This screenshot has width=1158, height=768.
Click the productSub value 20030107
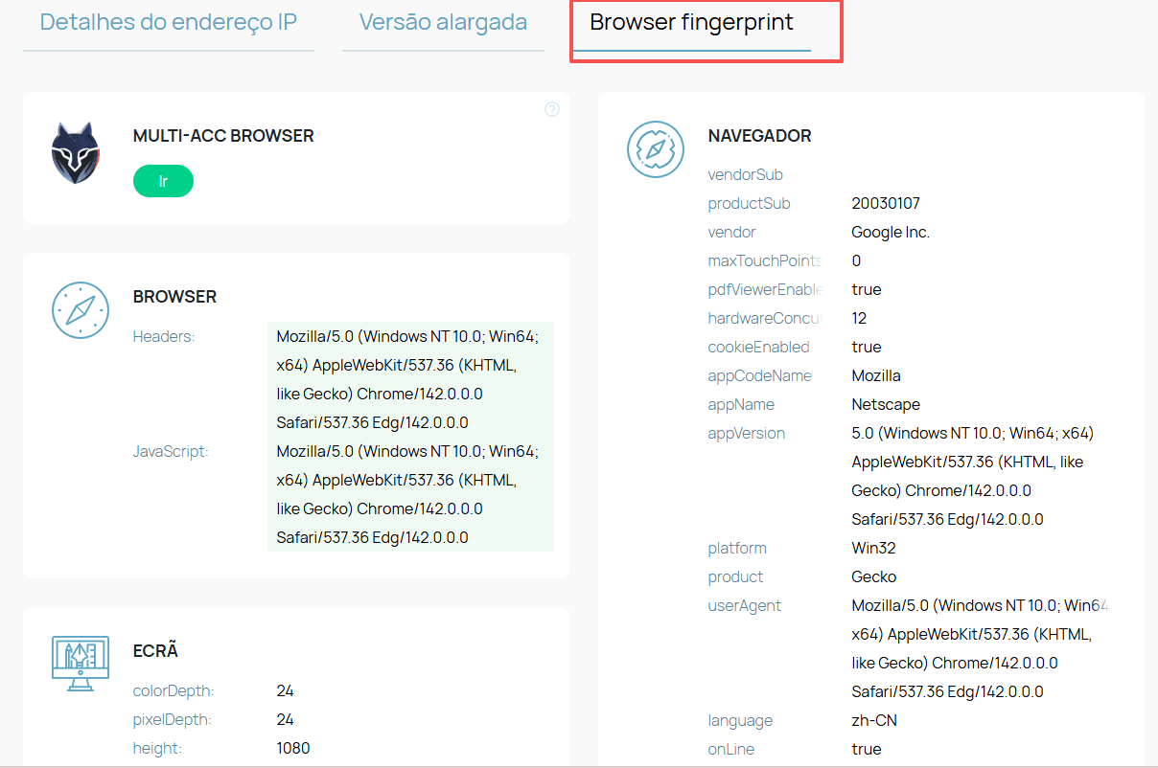[x=886, y=203]
